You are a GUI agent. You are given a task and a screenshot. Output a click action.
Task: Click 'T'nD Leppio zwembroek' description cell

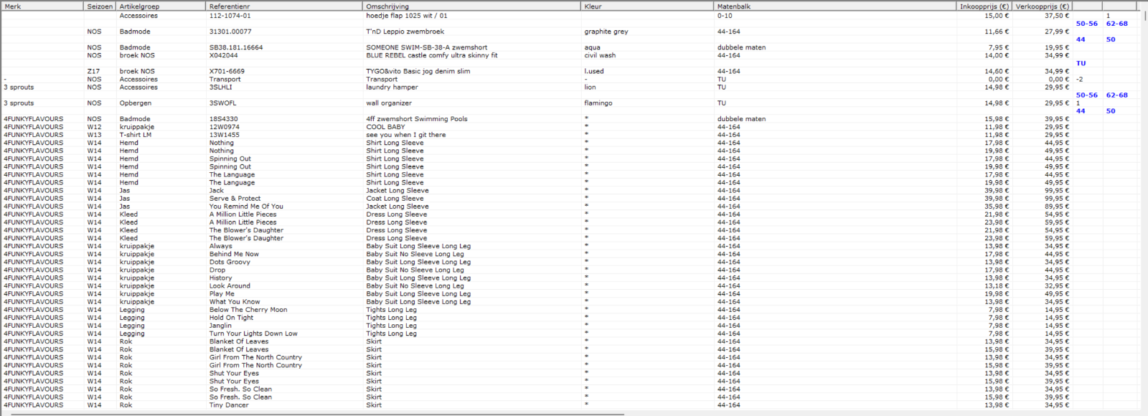[x=405, y=32]
